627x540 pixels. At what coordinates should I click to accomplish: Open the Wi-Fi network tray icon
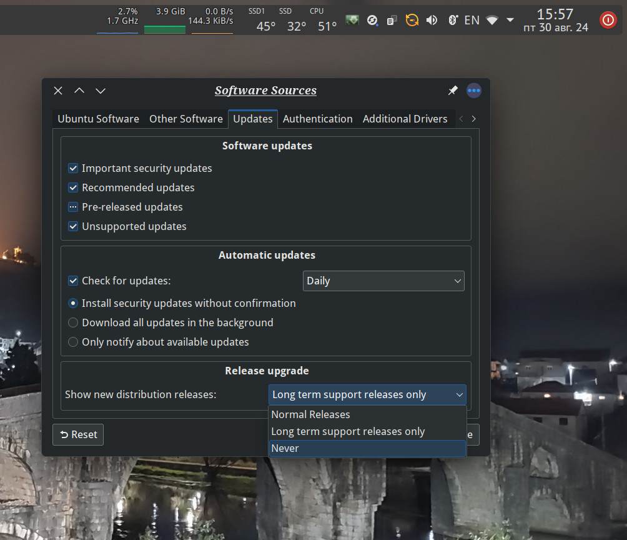point(492,20)
